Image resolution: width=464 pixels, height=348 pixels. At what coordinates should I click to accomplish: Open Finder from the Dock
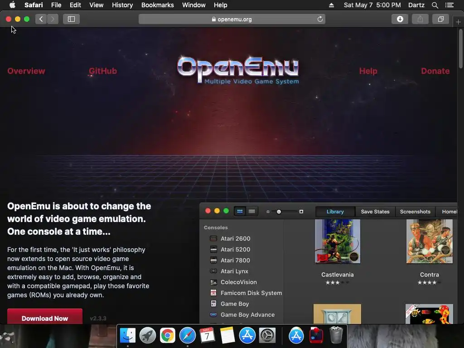pos(127,335)
